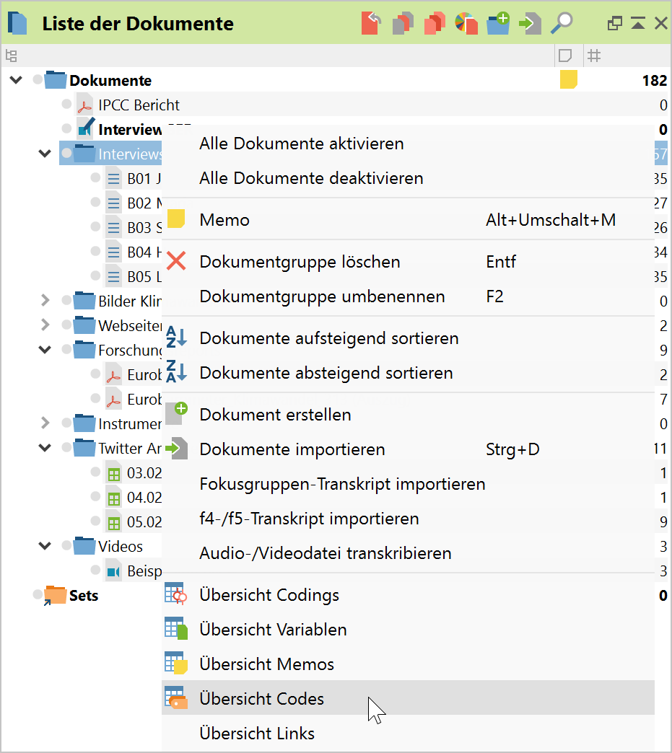Click the 182 count on Dokumente row
This screenshot has height=753, width=672.
click(654, 80)
